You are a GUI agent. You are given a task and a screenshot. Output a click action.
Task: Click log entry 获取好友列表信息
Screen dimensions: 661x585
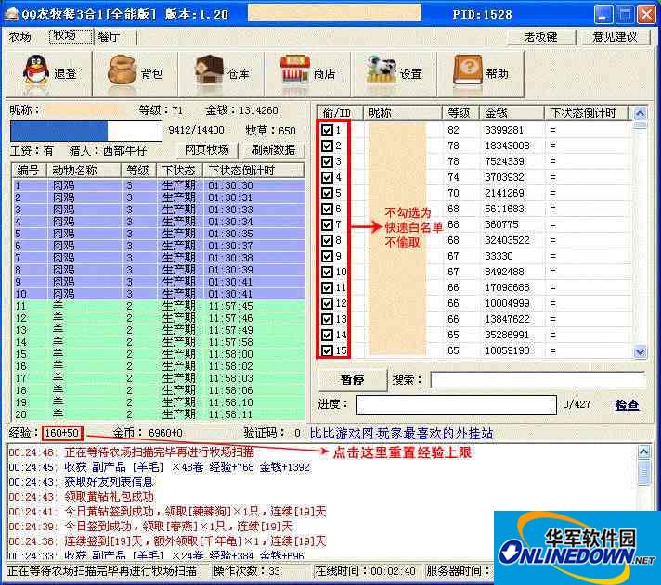pyautogui.click(x=109, y=482)
